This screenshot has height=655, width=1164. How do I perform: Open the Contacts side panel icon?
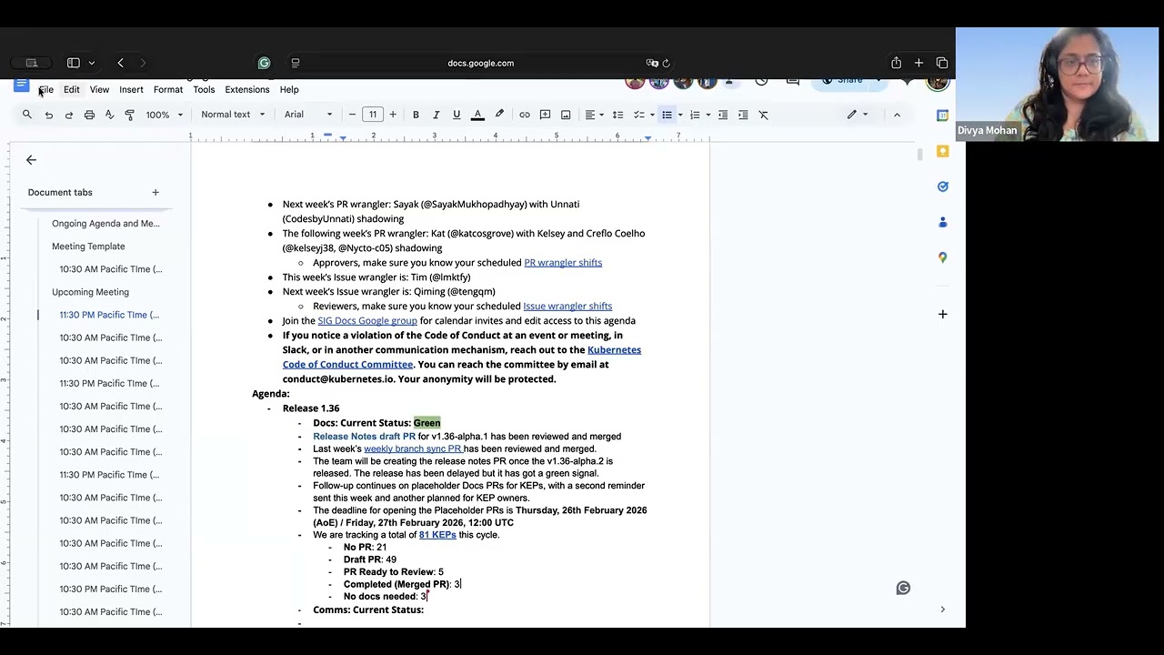[x=943, y=222]
